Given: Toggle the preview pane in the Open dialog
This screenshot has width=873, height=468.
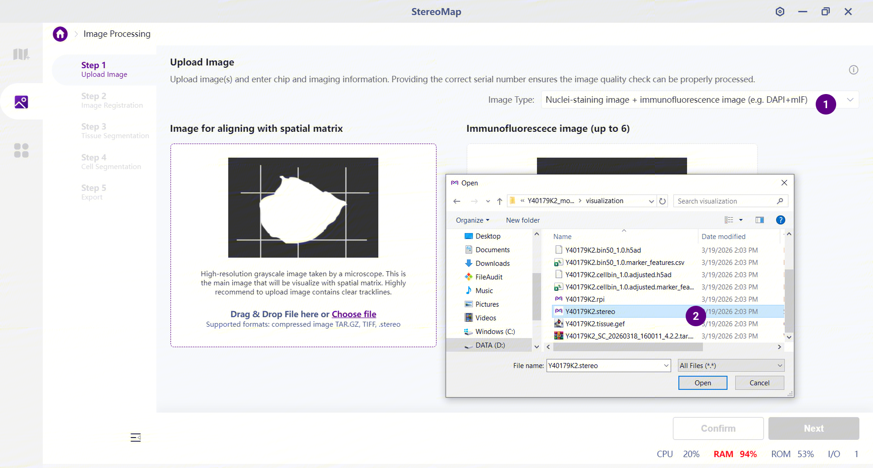Looking at the screenshot, I should [x=759, y=220].
